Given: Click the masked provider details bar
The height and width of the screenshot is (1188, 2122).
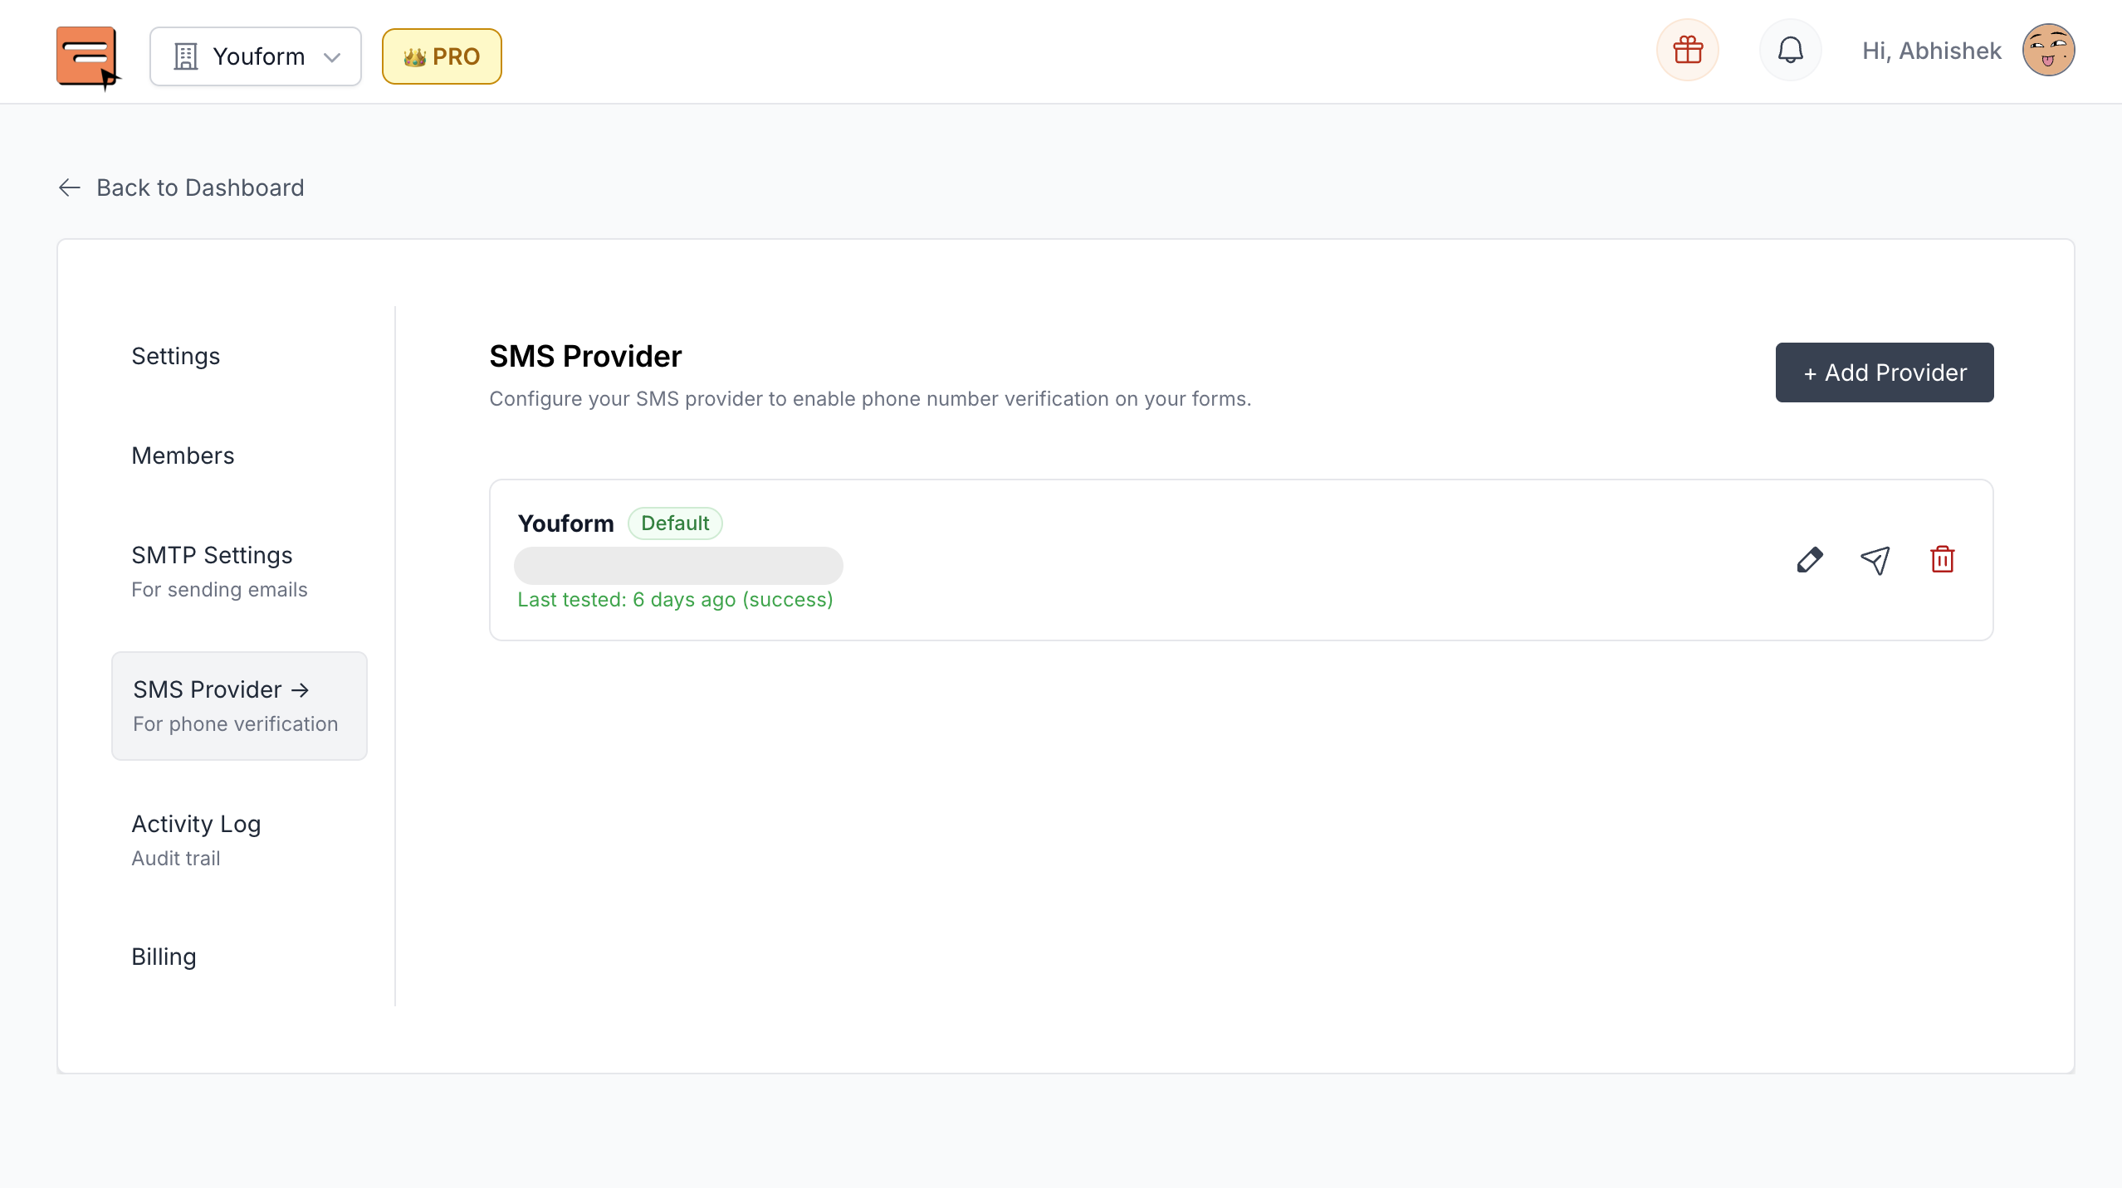Looking at the screenshot, I should (x=678, y=565).
